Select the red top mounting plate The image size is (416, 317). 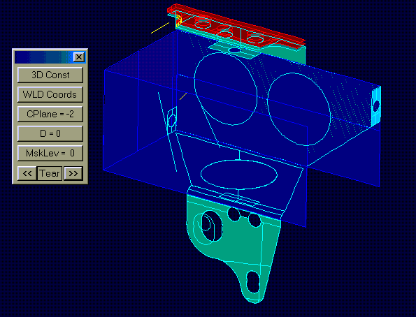click(236, 27)
